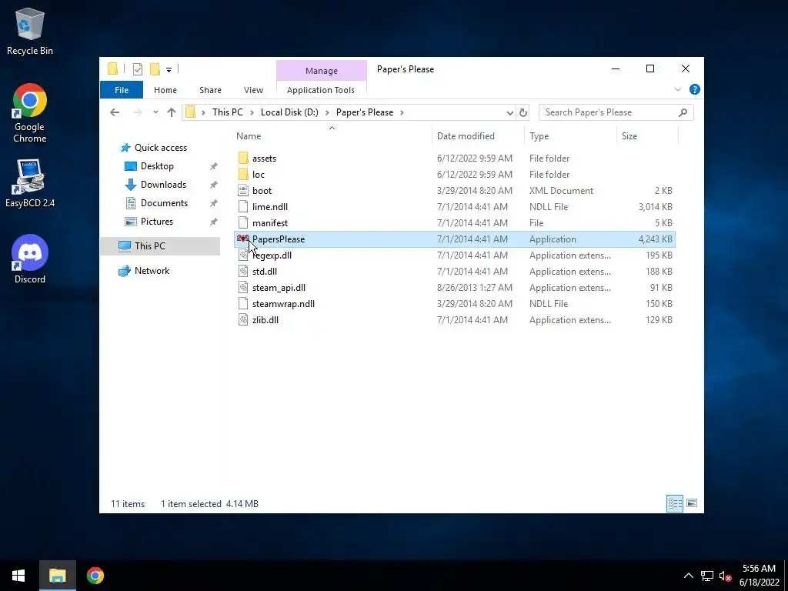Screen dimensions: 788x591
Task: Open the File ribbon tab
Action: tap(122, 90)
